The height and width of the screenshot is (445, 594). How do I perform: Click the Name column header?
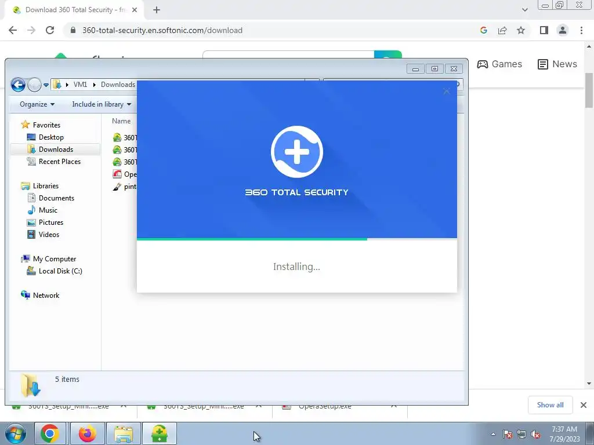(121, 121)
